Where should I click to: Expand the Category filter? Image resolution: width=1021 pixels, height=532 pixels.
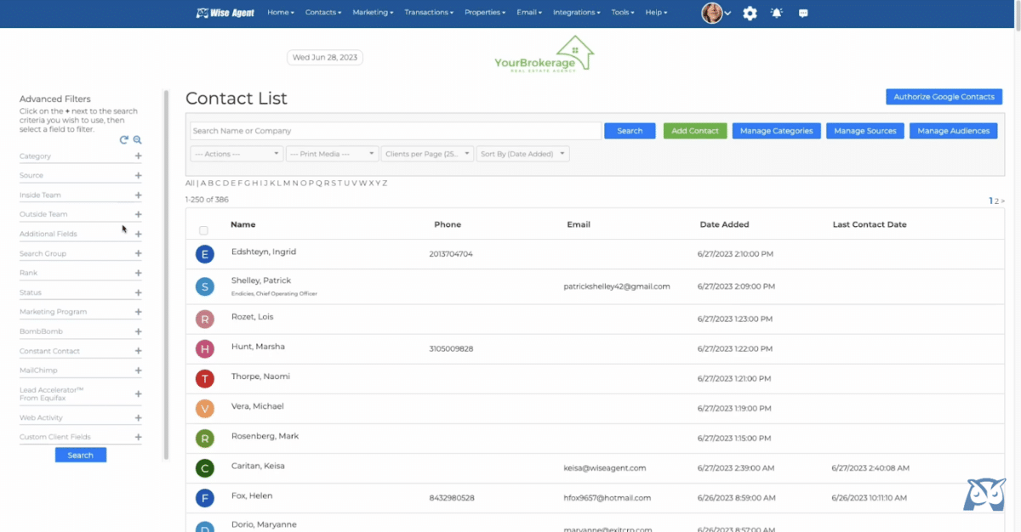[138, 156]
